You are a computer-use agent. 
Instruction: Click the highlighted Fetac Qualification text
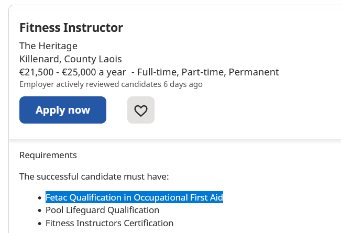pyautogui.click(x=134, y=197)
